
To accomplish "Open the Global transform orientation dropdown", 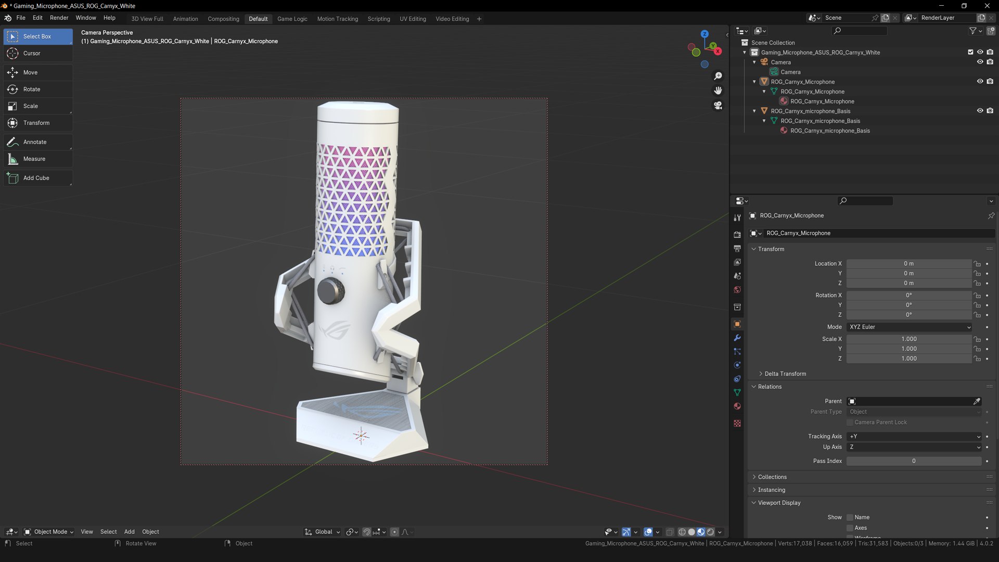I will tap(322, 532).
